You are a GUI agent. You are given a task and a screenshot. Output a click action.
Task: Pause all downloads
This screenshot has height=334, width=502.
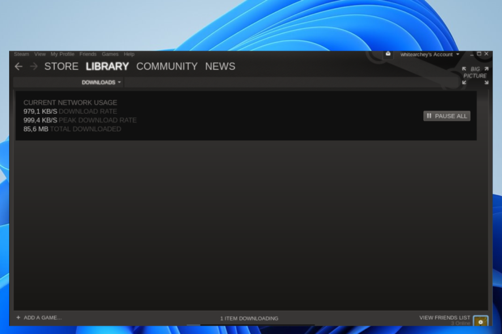click(447, 116)
